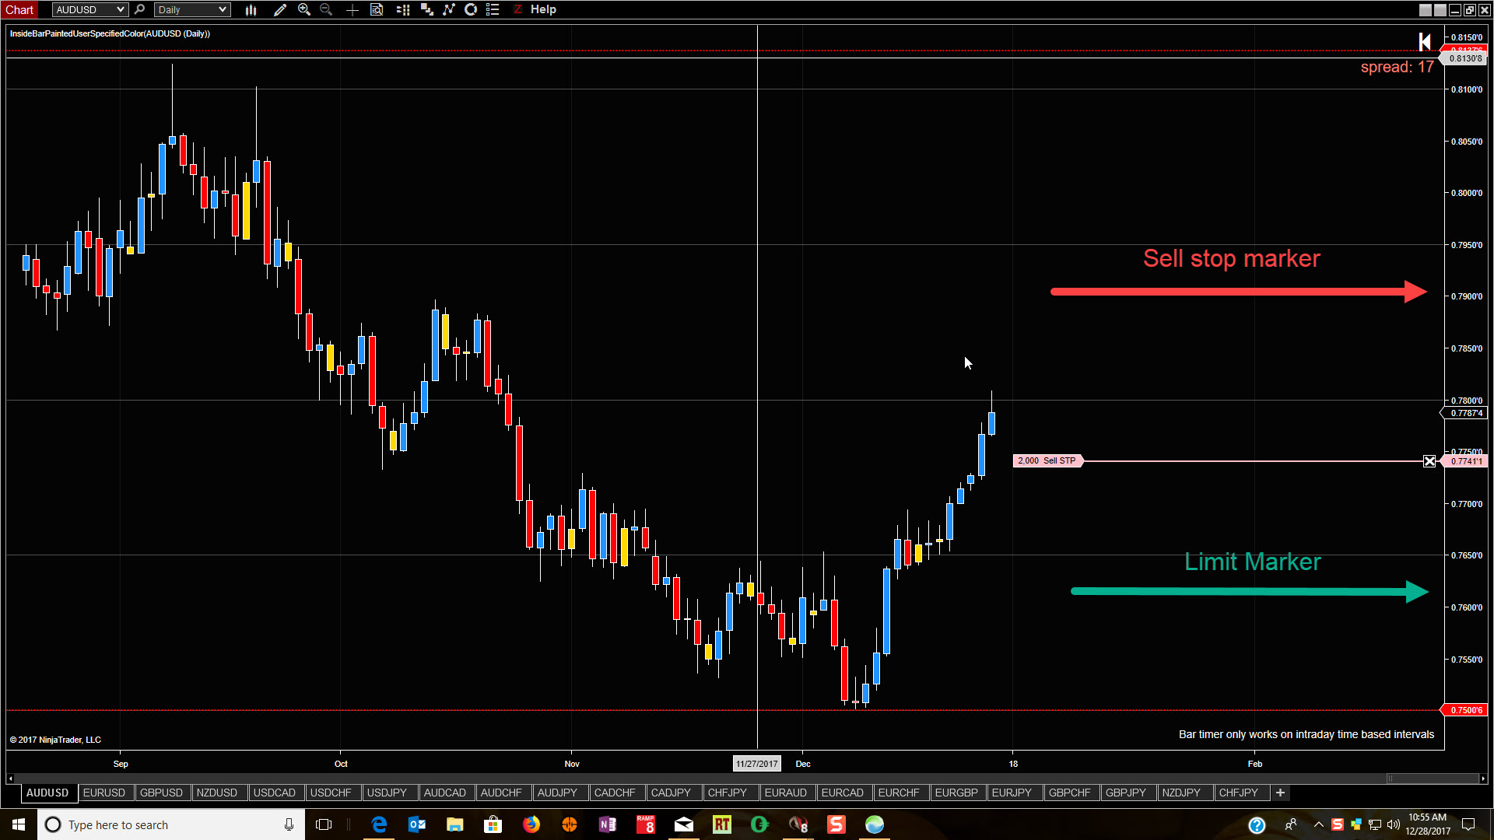1494x840 pixels.
Task: Open the indicators icon in toolbar
Action: click(x=449, y=10)
